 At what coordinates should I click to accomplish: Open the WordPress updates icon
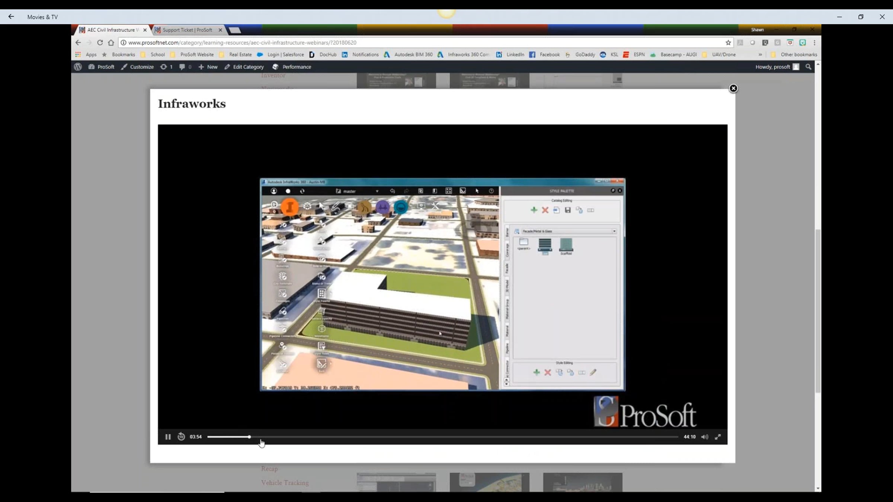(166, 67)
